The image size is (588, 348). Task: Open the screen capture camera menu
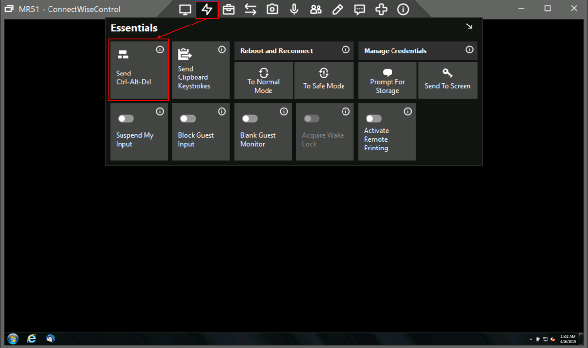point(272,9)
